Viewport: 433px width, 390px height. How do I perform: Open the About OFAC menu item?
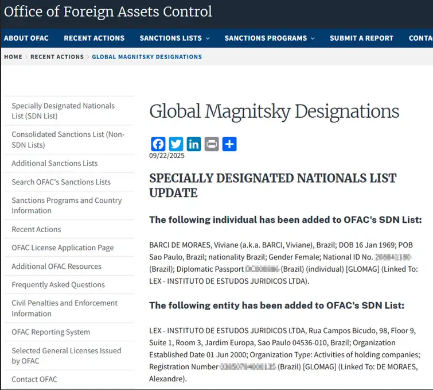pos(26,38)
